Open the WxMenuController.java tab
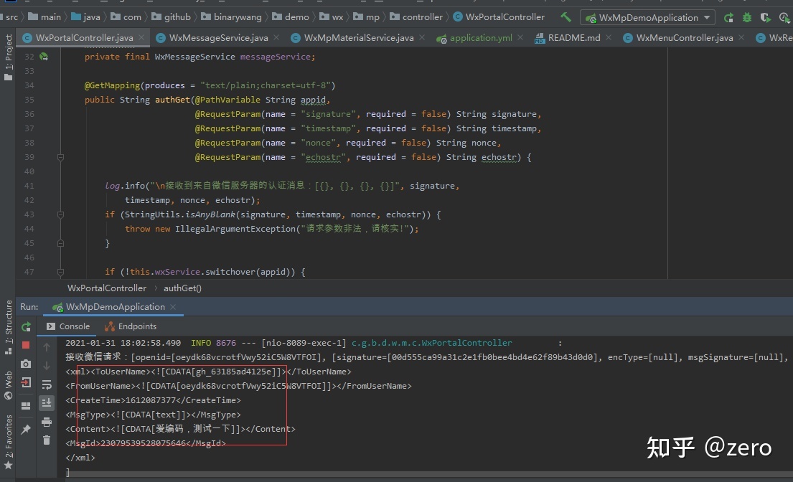Image resolution: width=793 pixels, height=482 pixels. [684, 38]
